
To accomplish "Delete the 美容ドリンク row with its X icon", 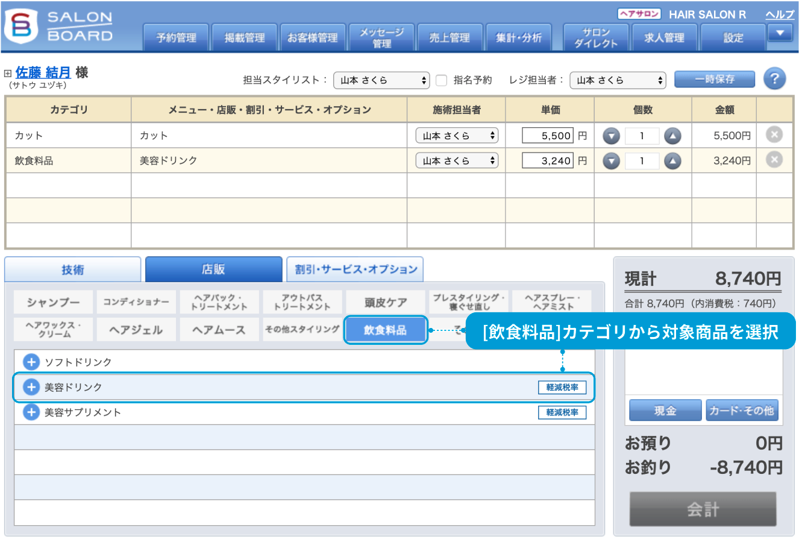I will [774, 160].
